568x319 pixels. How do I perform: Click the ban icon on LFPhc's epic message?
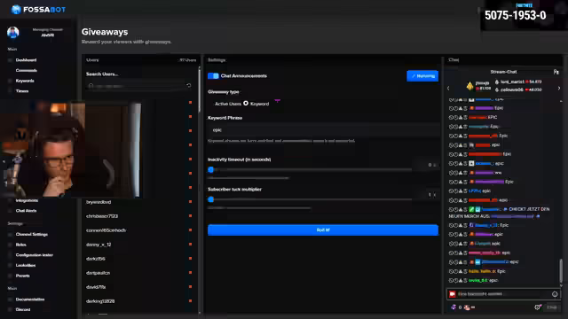[451, 191]
